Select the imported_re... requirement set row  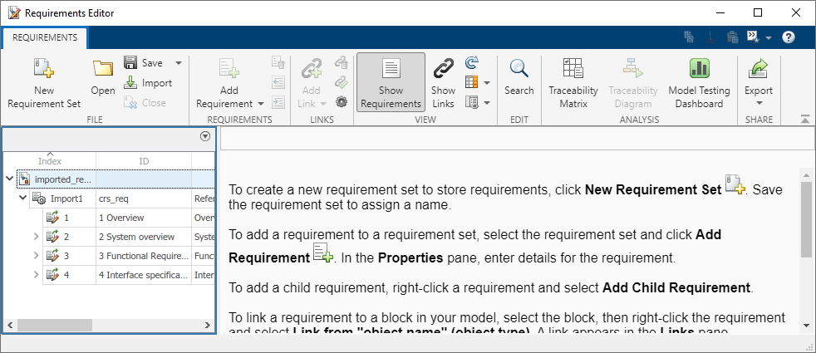116,179
